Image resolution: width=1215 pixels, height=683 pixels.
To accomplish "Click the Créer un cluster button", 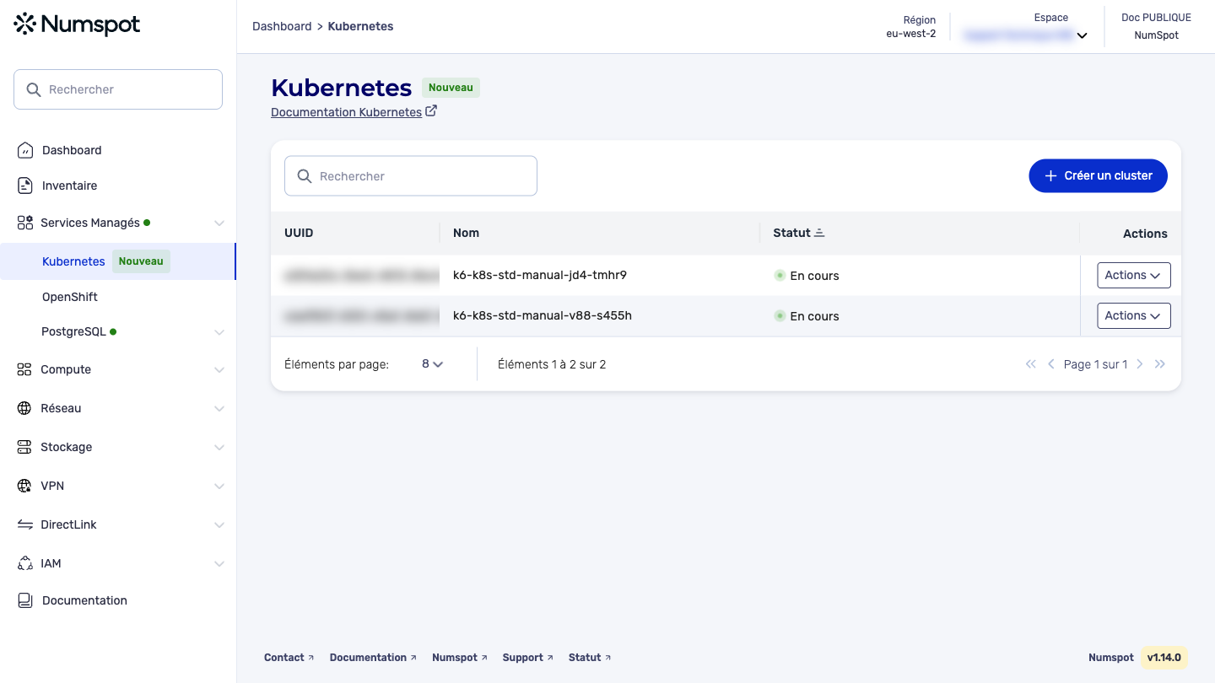I will tap(1098, 175).
